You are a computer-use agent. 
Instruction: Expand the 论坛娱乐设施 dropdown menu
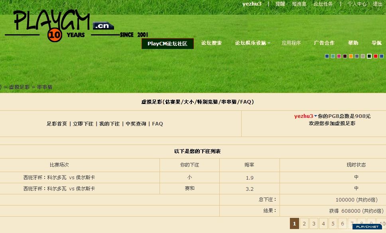[x=252, y=43]
